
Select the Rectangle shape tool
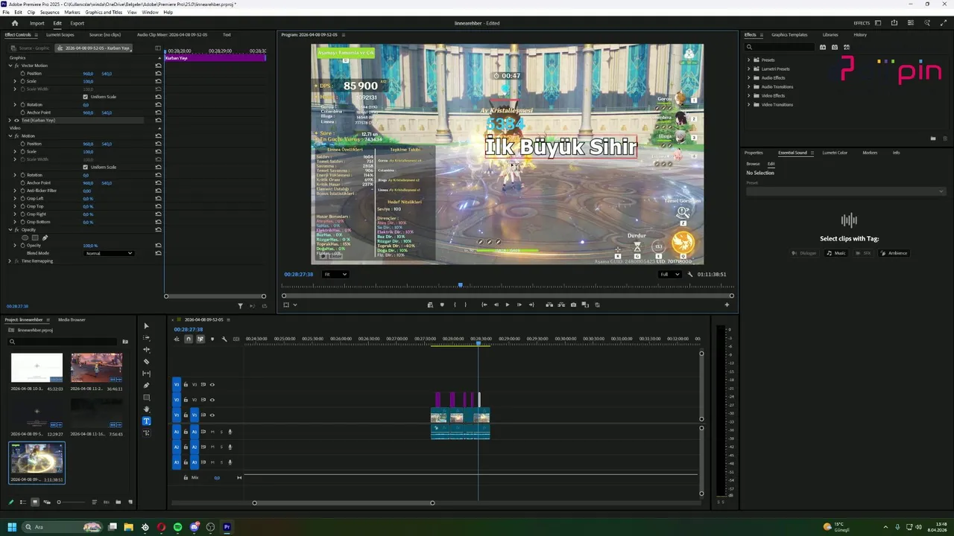[146, 398]
